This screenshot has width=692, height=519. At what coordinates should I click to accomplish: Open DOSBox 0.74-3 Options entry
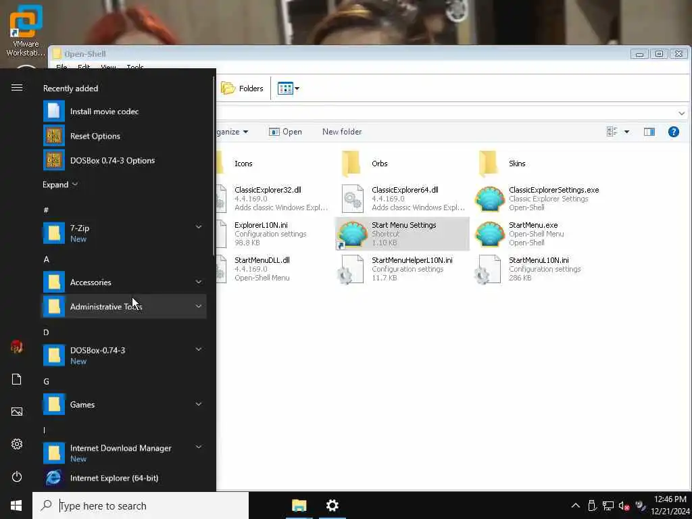[x=124, y=160]
